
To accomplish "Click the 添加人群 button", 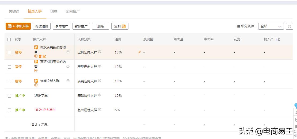I will click(x=18, y=26).
